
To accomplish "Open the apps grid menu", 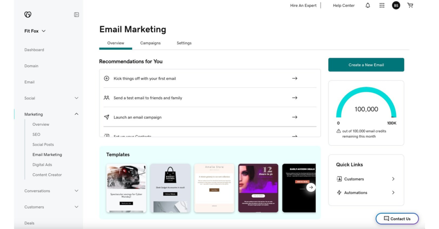I will point(382,5).
